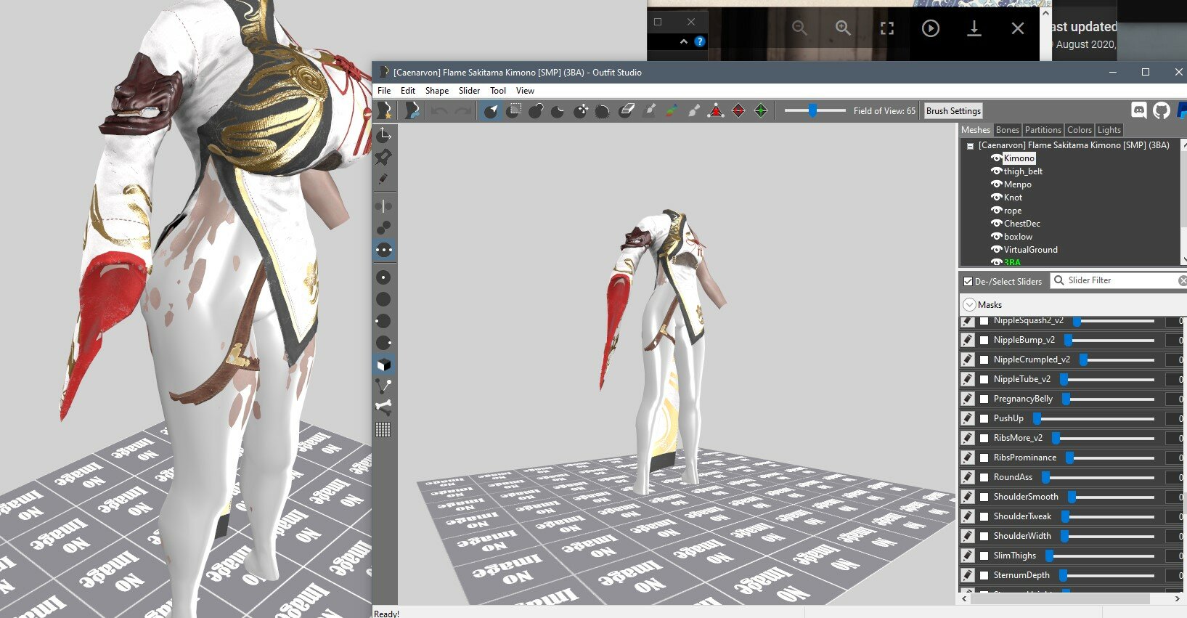Viewport: 1187px width, 618px height.
Task: Click the pencil vertex edit icon
Action: click(x=383, y=179)
